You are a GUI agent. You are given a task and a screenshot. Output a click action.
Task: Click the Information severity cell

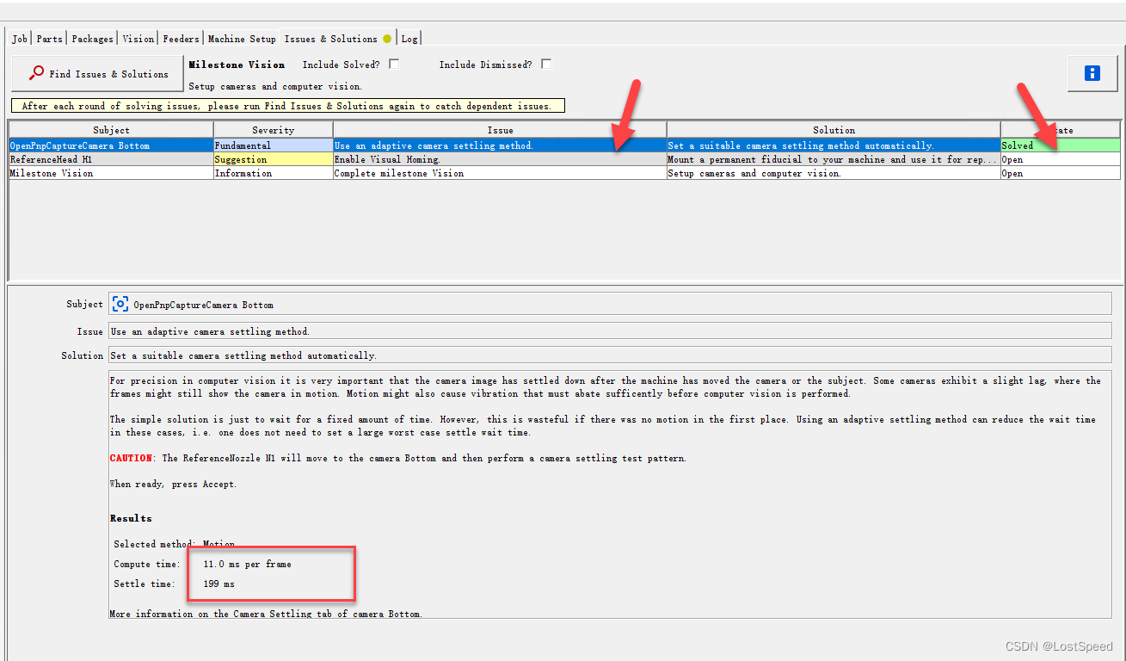[274, 173]
